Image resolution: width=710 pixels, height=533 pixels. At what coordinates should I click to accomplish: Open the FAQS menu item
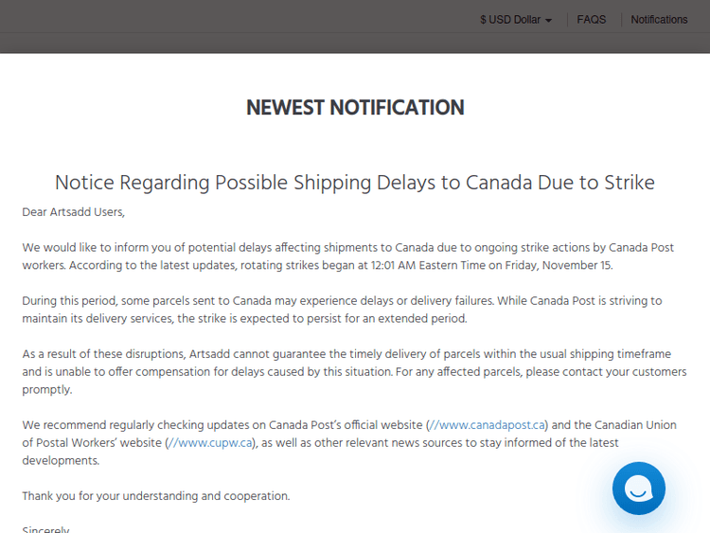pos(592,20)
